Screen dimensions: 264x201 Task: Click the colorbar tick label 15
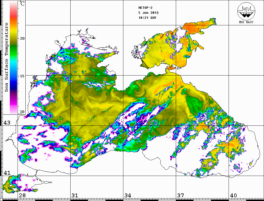click(x=22, y=76)
